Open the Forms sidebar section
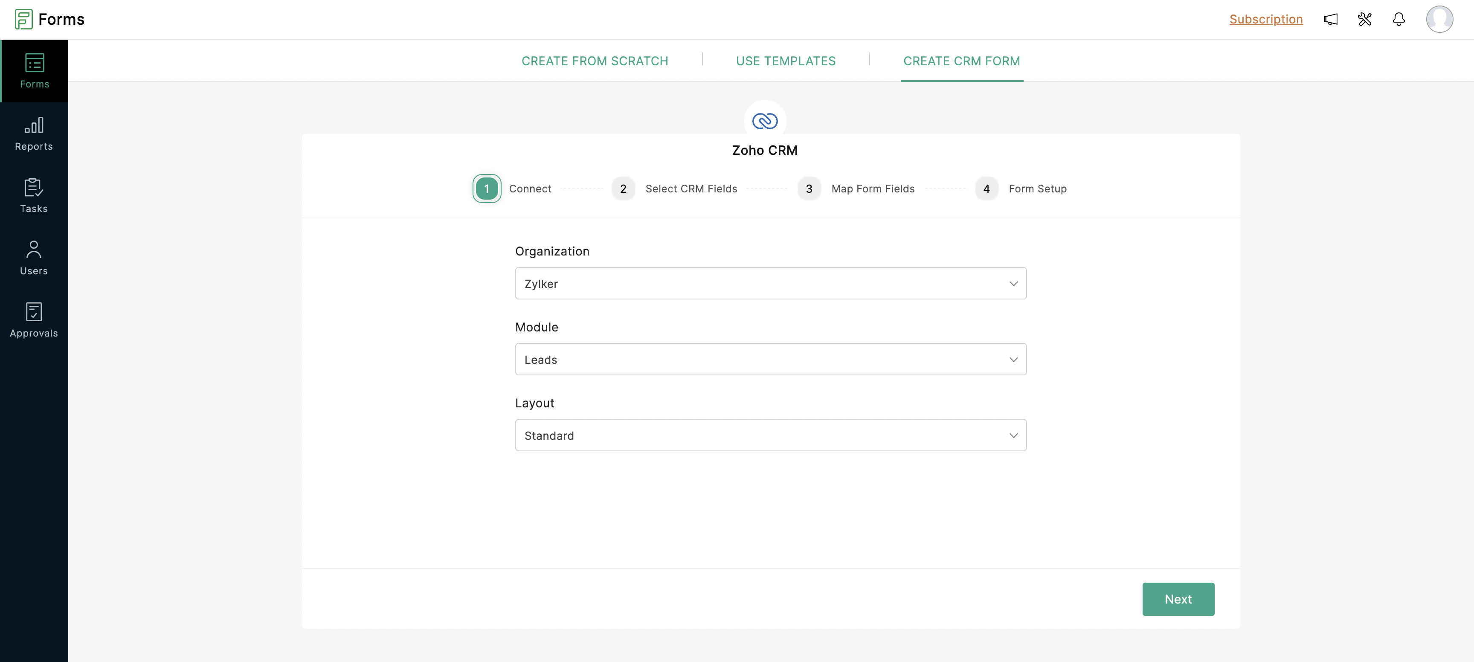The image size is (1474, 662). (34, 71)
